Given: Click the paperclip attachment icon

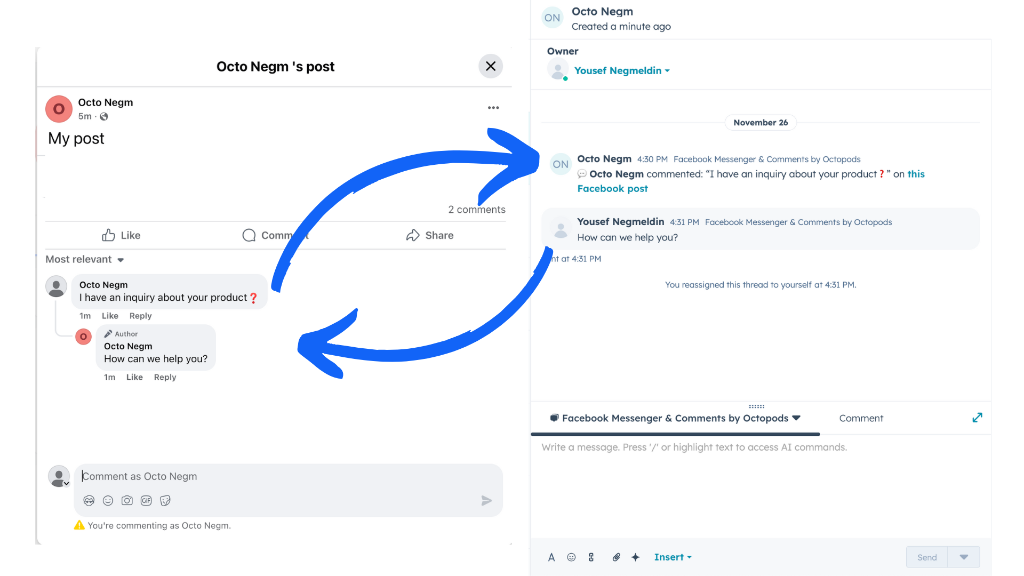Looking at the screenshot, I should pos(616,557).
